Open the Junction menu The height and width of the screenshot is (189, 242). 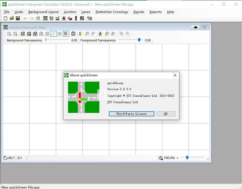(x=70, y=12)
